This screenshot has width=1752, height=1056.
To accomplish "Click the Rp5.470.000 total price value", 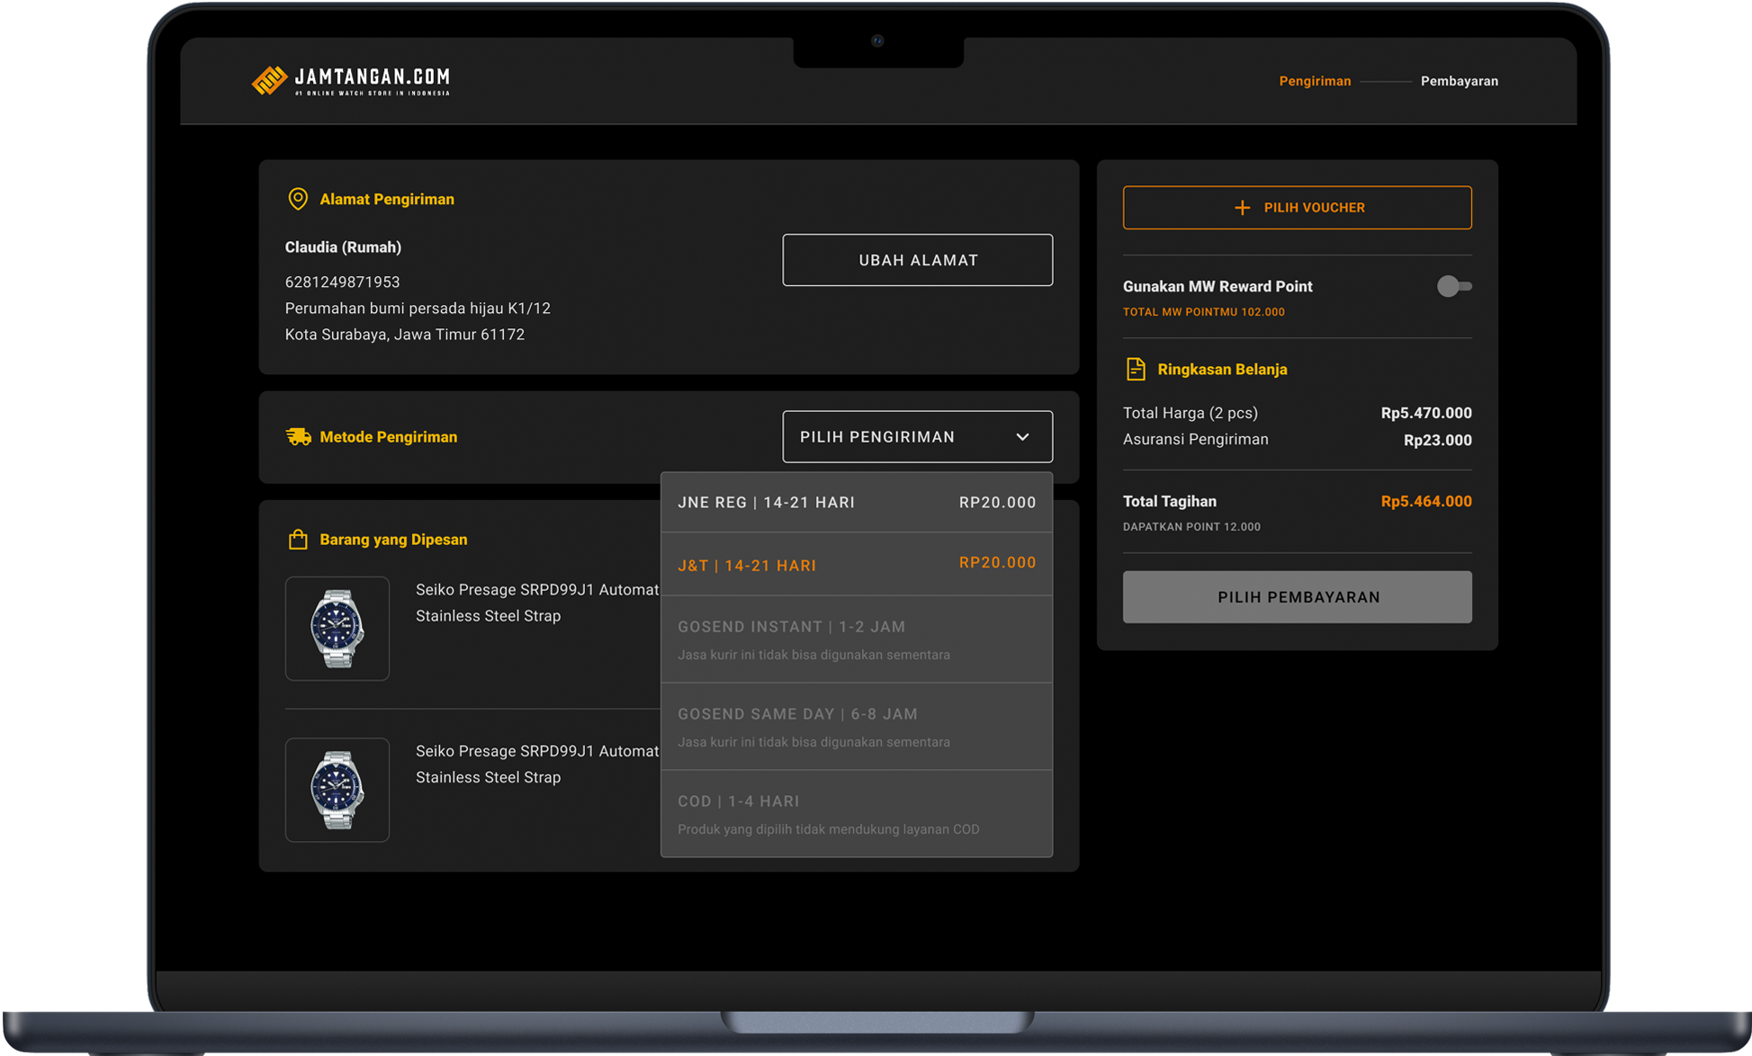I will [x=1426, y=413].
